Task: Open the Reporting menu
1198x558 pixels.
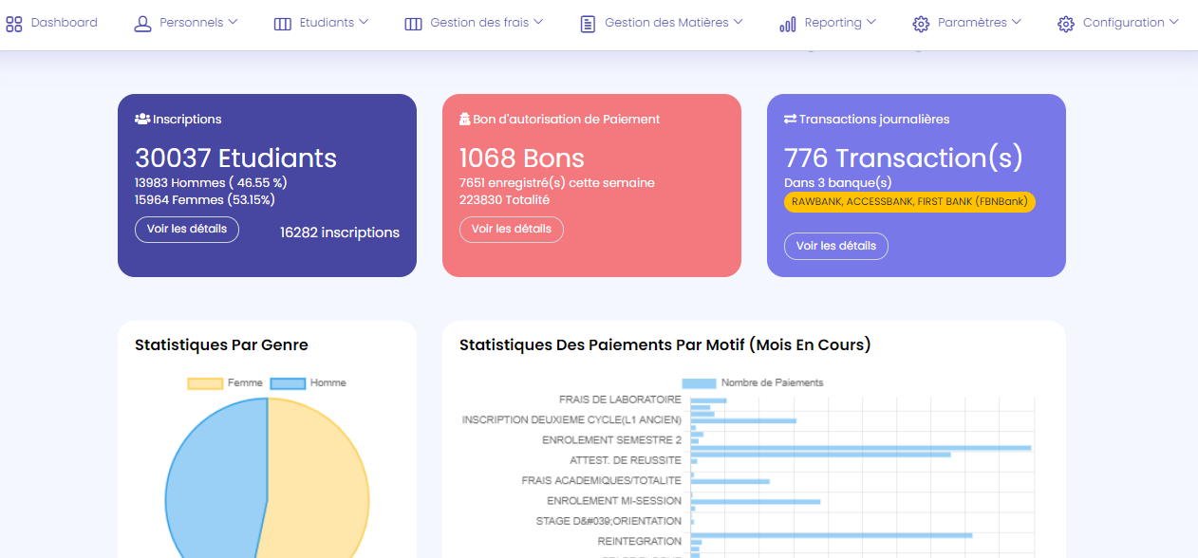Action: click(x=828, y=23)
